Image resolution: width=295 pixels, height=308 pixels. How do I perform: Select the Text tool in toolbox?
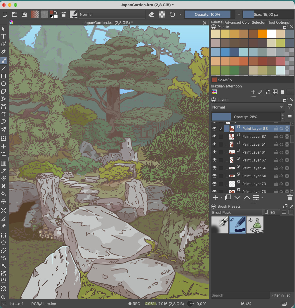coord(4,36)
